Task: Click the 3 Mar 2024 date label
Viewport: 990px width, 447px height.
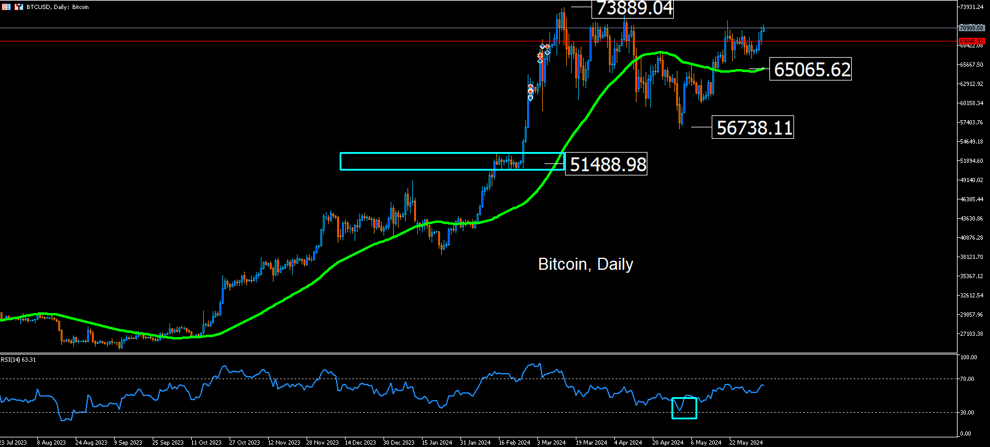Action: coord(552,443)
